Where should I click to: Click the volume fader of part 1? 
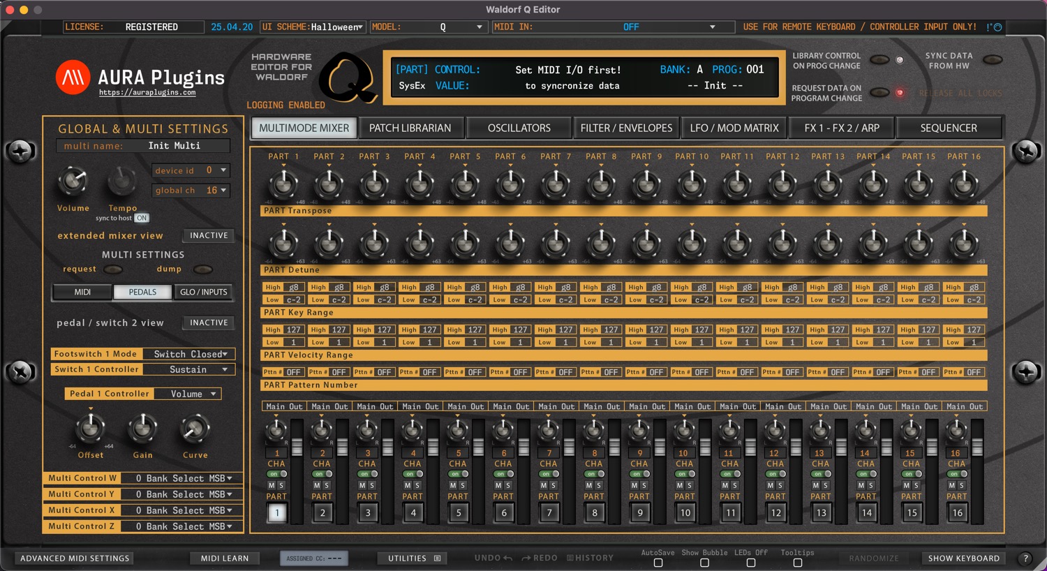click(x=297, y=448)
